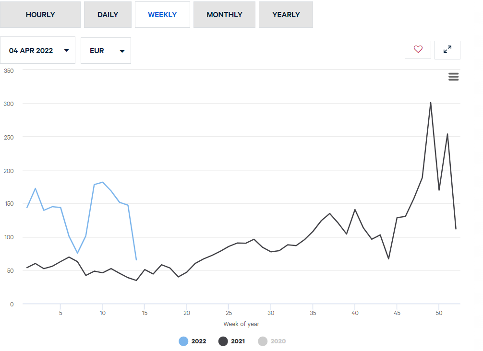Select the WEEKLY tab
Image resolution: width=483 pixels, height=351 pixels.
point(162,15)
